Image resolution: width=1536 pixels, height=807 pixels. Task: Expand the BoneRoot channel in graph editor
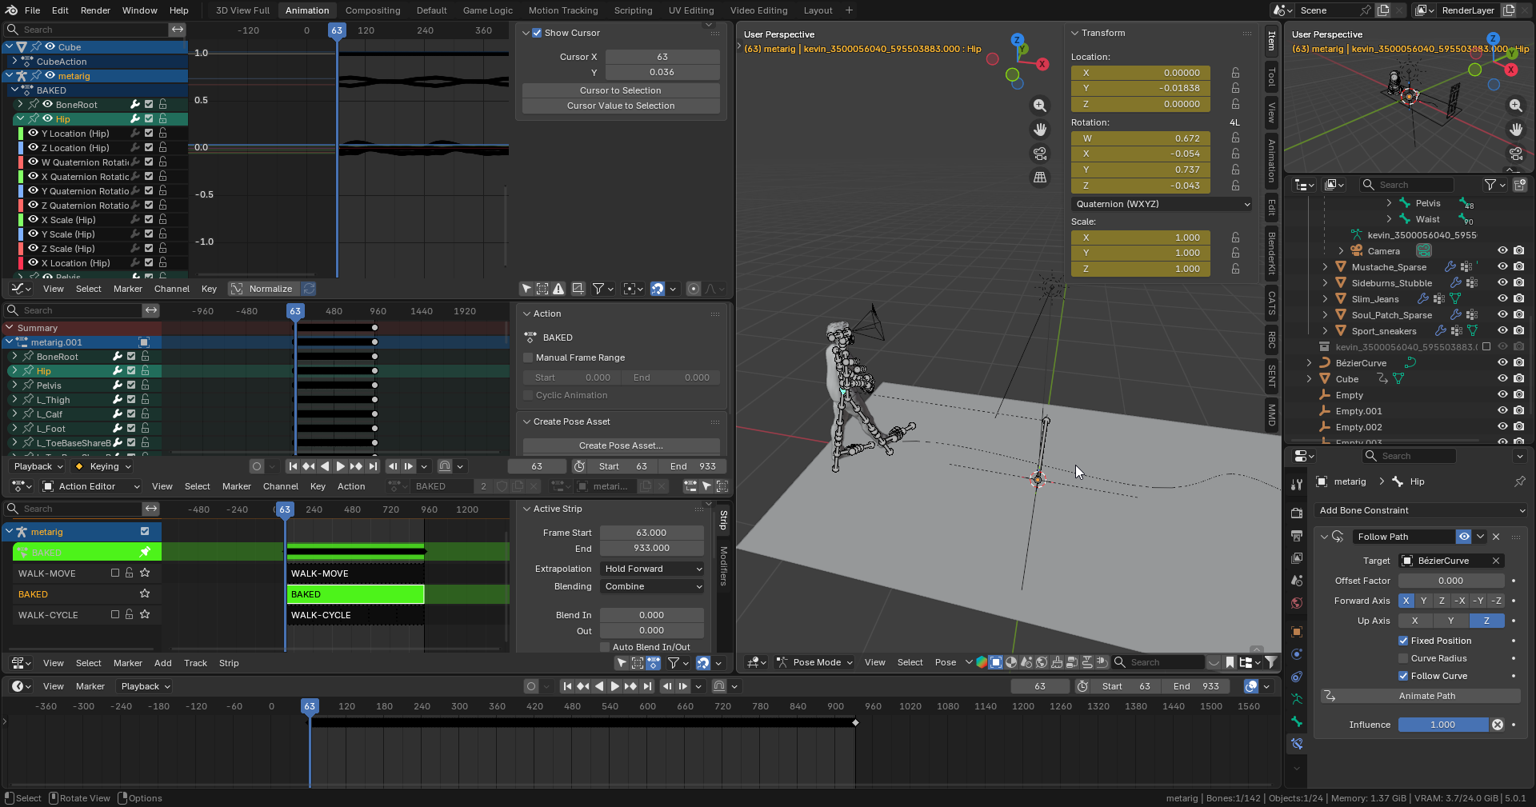tap(20, 105)
